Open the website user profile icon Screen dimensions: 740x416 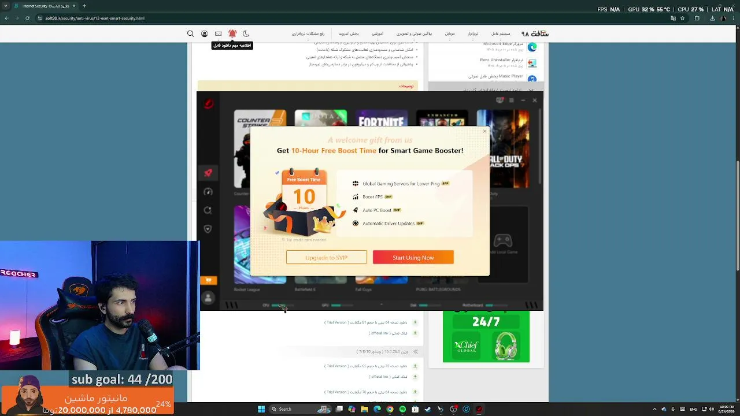[204, 34]
